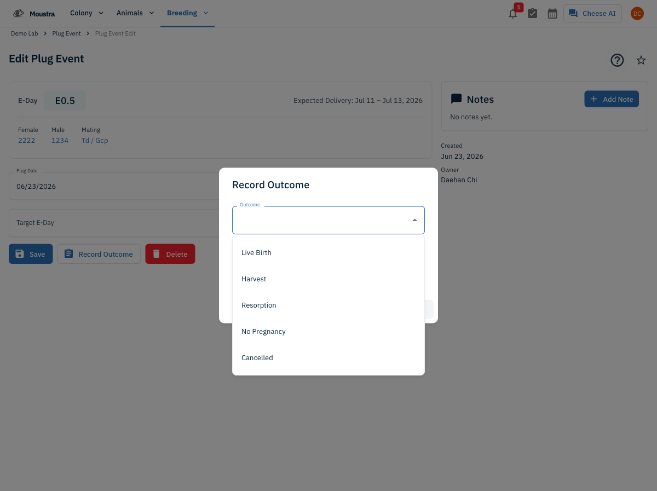This screenshot has width=657, height=491.
Task: Click the help question mark icon
Action: (617, 60)
